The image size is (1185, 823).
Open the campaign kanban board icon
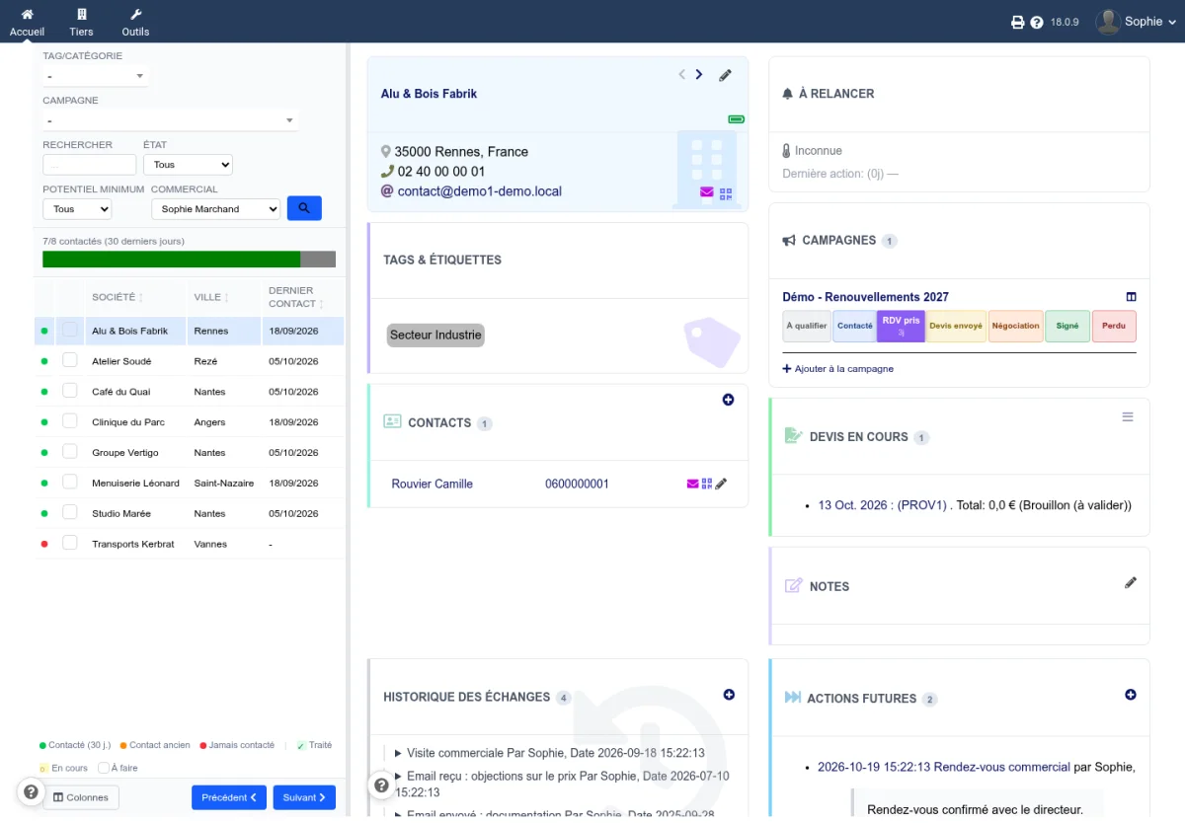pyautogui.click(x=1132, y=297)
